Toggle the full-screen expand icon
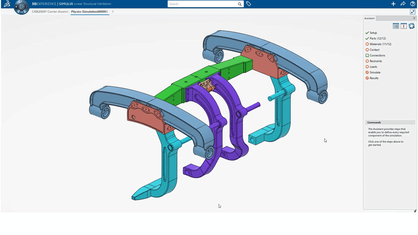The image size is (418, 235). click(x=412, y=12)
